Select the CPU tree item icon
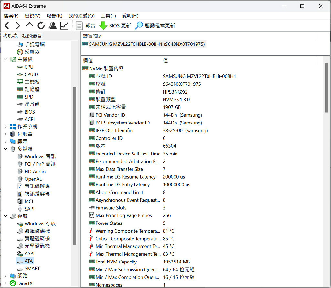This screenshot has width=331, height=288. (x=20, y=67)
